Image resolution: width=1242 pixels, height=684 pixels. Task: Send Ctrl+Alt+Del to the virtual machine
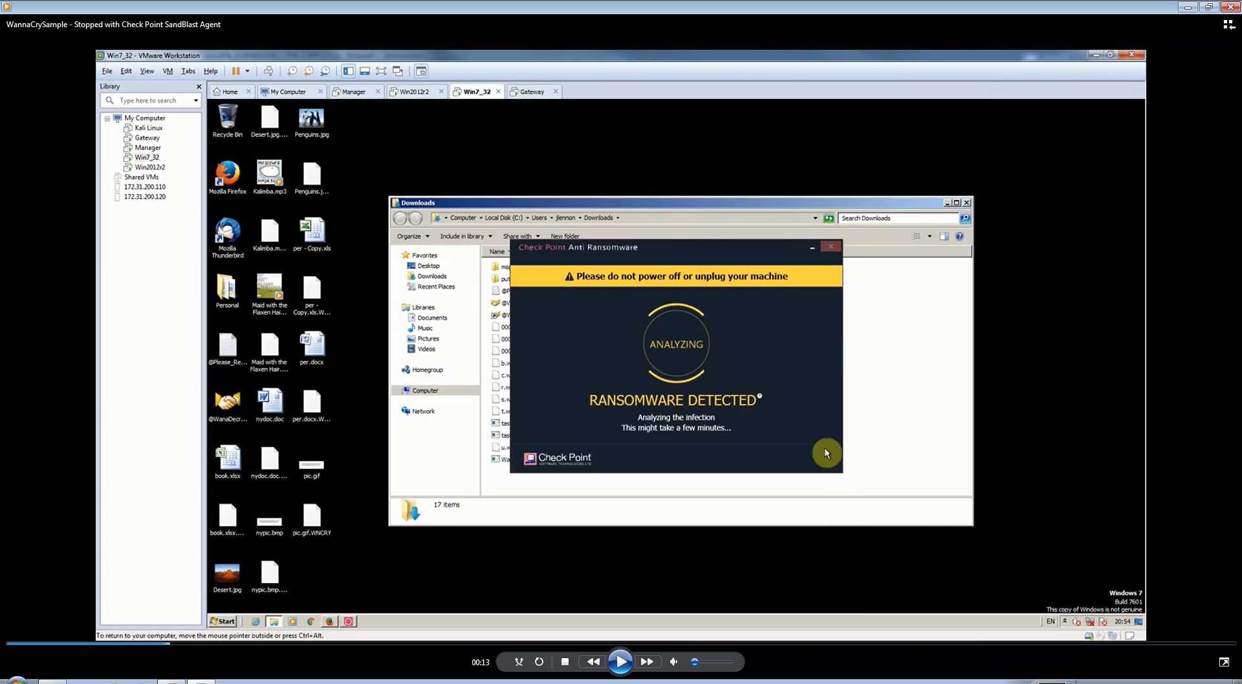point(268,71)
